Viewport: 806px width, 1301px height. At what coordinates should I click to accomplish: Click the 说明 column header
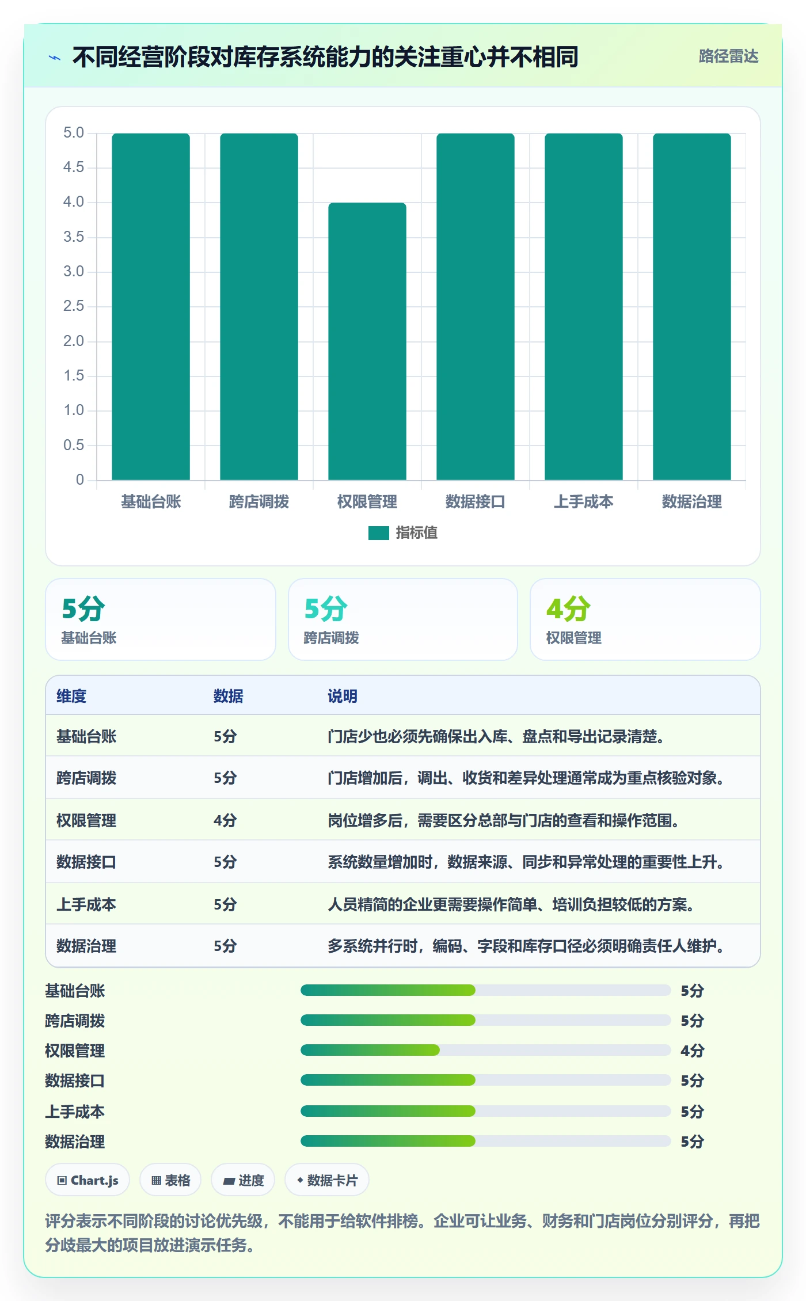tap(343, 696)
